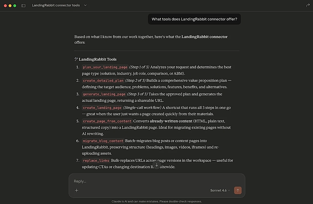Click the create_page_from_content code span
The width and height of the screenshot is (313, 204).
[107, 121]
